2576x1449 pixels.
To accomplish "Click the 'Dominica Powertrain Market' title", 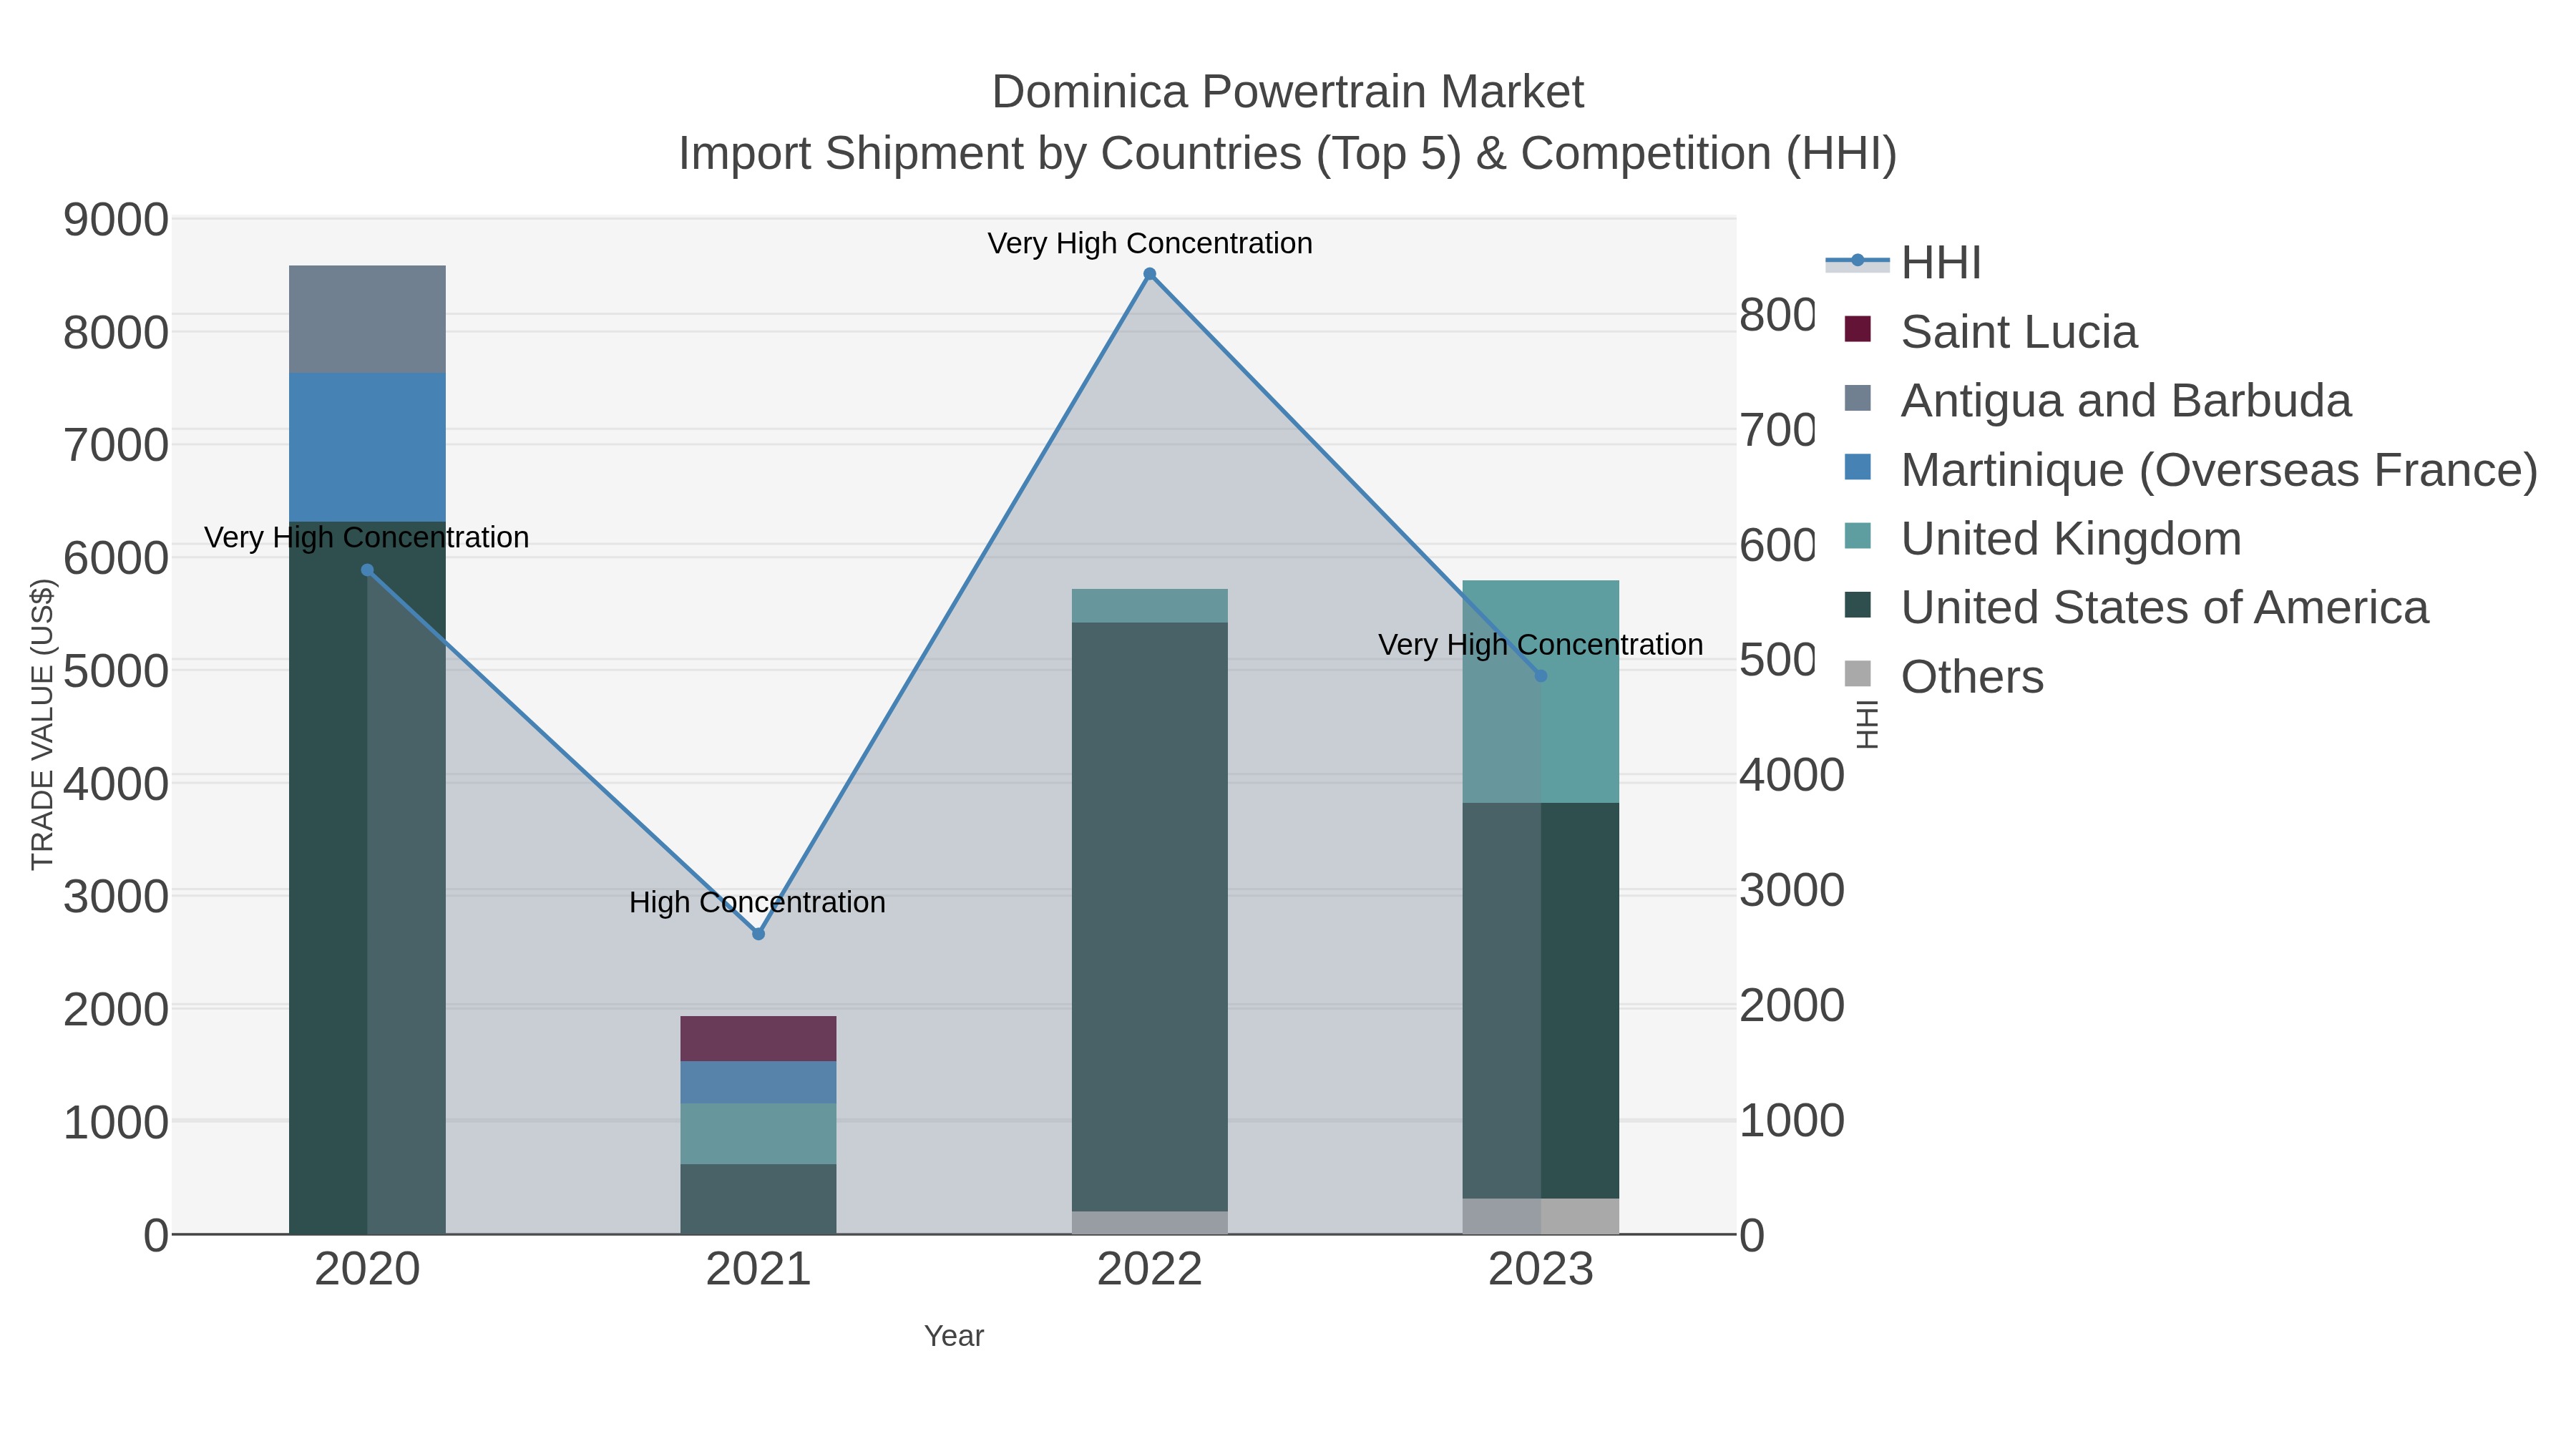I will click(1288, 92).
